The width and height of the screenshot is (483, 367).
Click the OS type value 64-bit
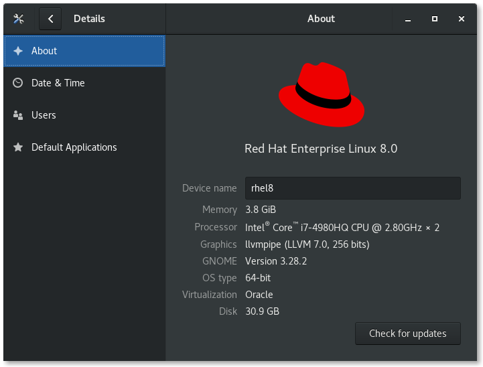[x=258, y=278]
